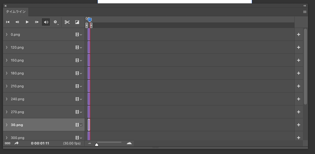Image resolution: width=315 pixels, height=154 pixels.
Task: Expand the 0.png track
Action: tap(6, 34)
